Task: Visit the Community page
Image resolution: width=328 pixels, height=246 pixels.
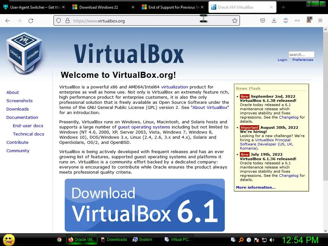Action: tap(18, 151)
